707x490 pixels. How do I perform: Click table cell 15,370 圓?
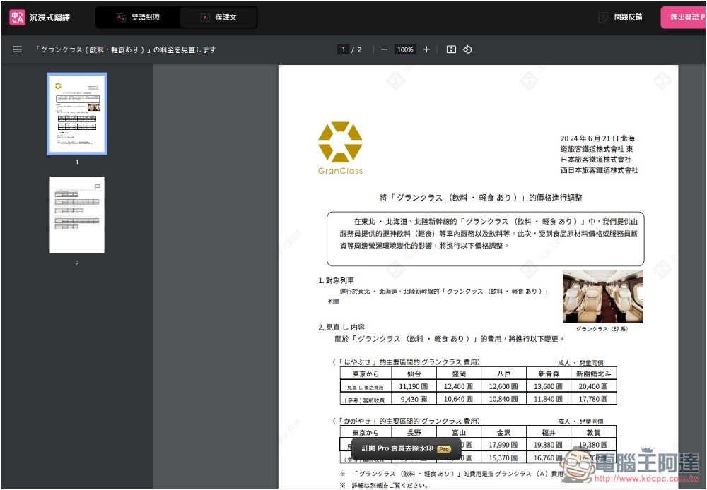point(503,458)
